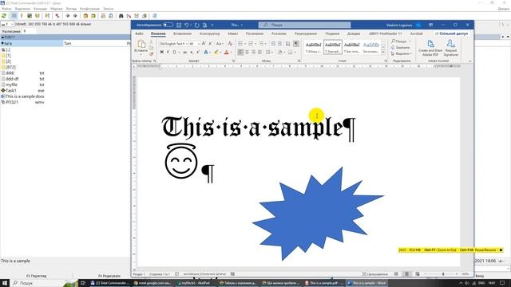This screenshot has width=511, height=287.
Task: Click the Windows Start button
Action: click(5, 283)
